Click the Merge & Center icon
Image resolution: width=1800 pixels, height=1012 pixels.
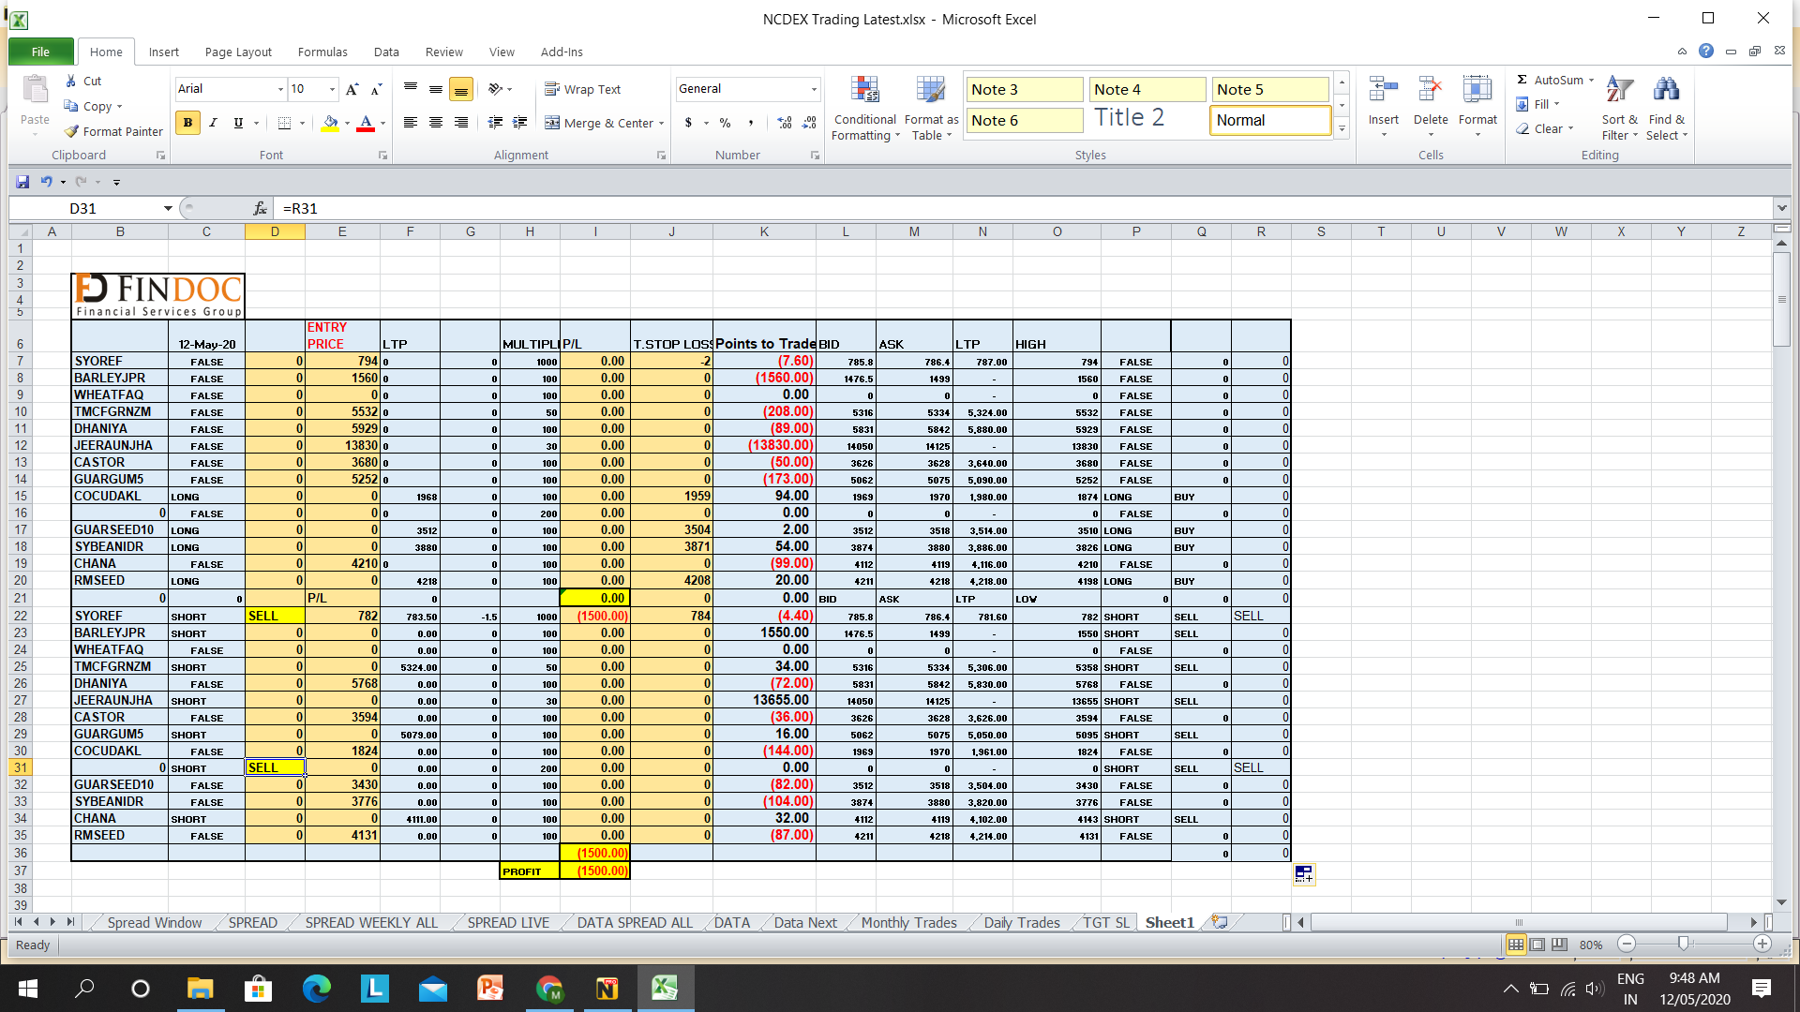point(552,123)
